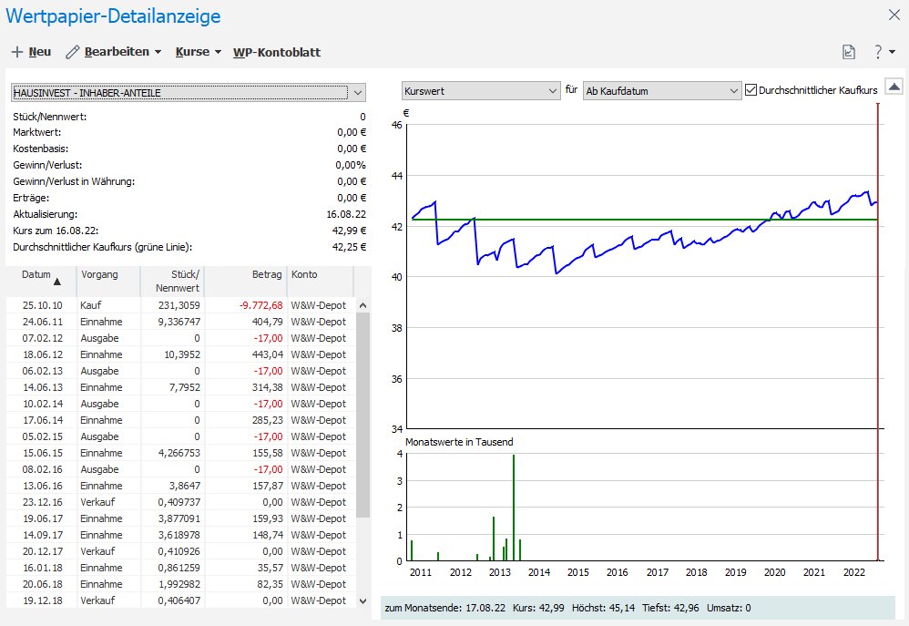Sort the table by the Vorgang column header
The image size is (909, 626).
(98, 274)
